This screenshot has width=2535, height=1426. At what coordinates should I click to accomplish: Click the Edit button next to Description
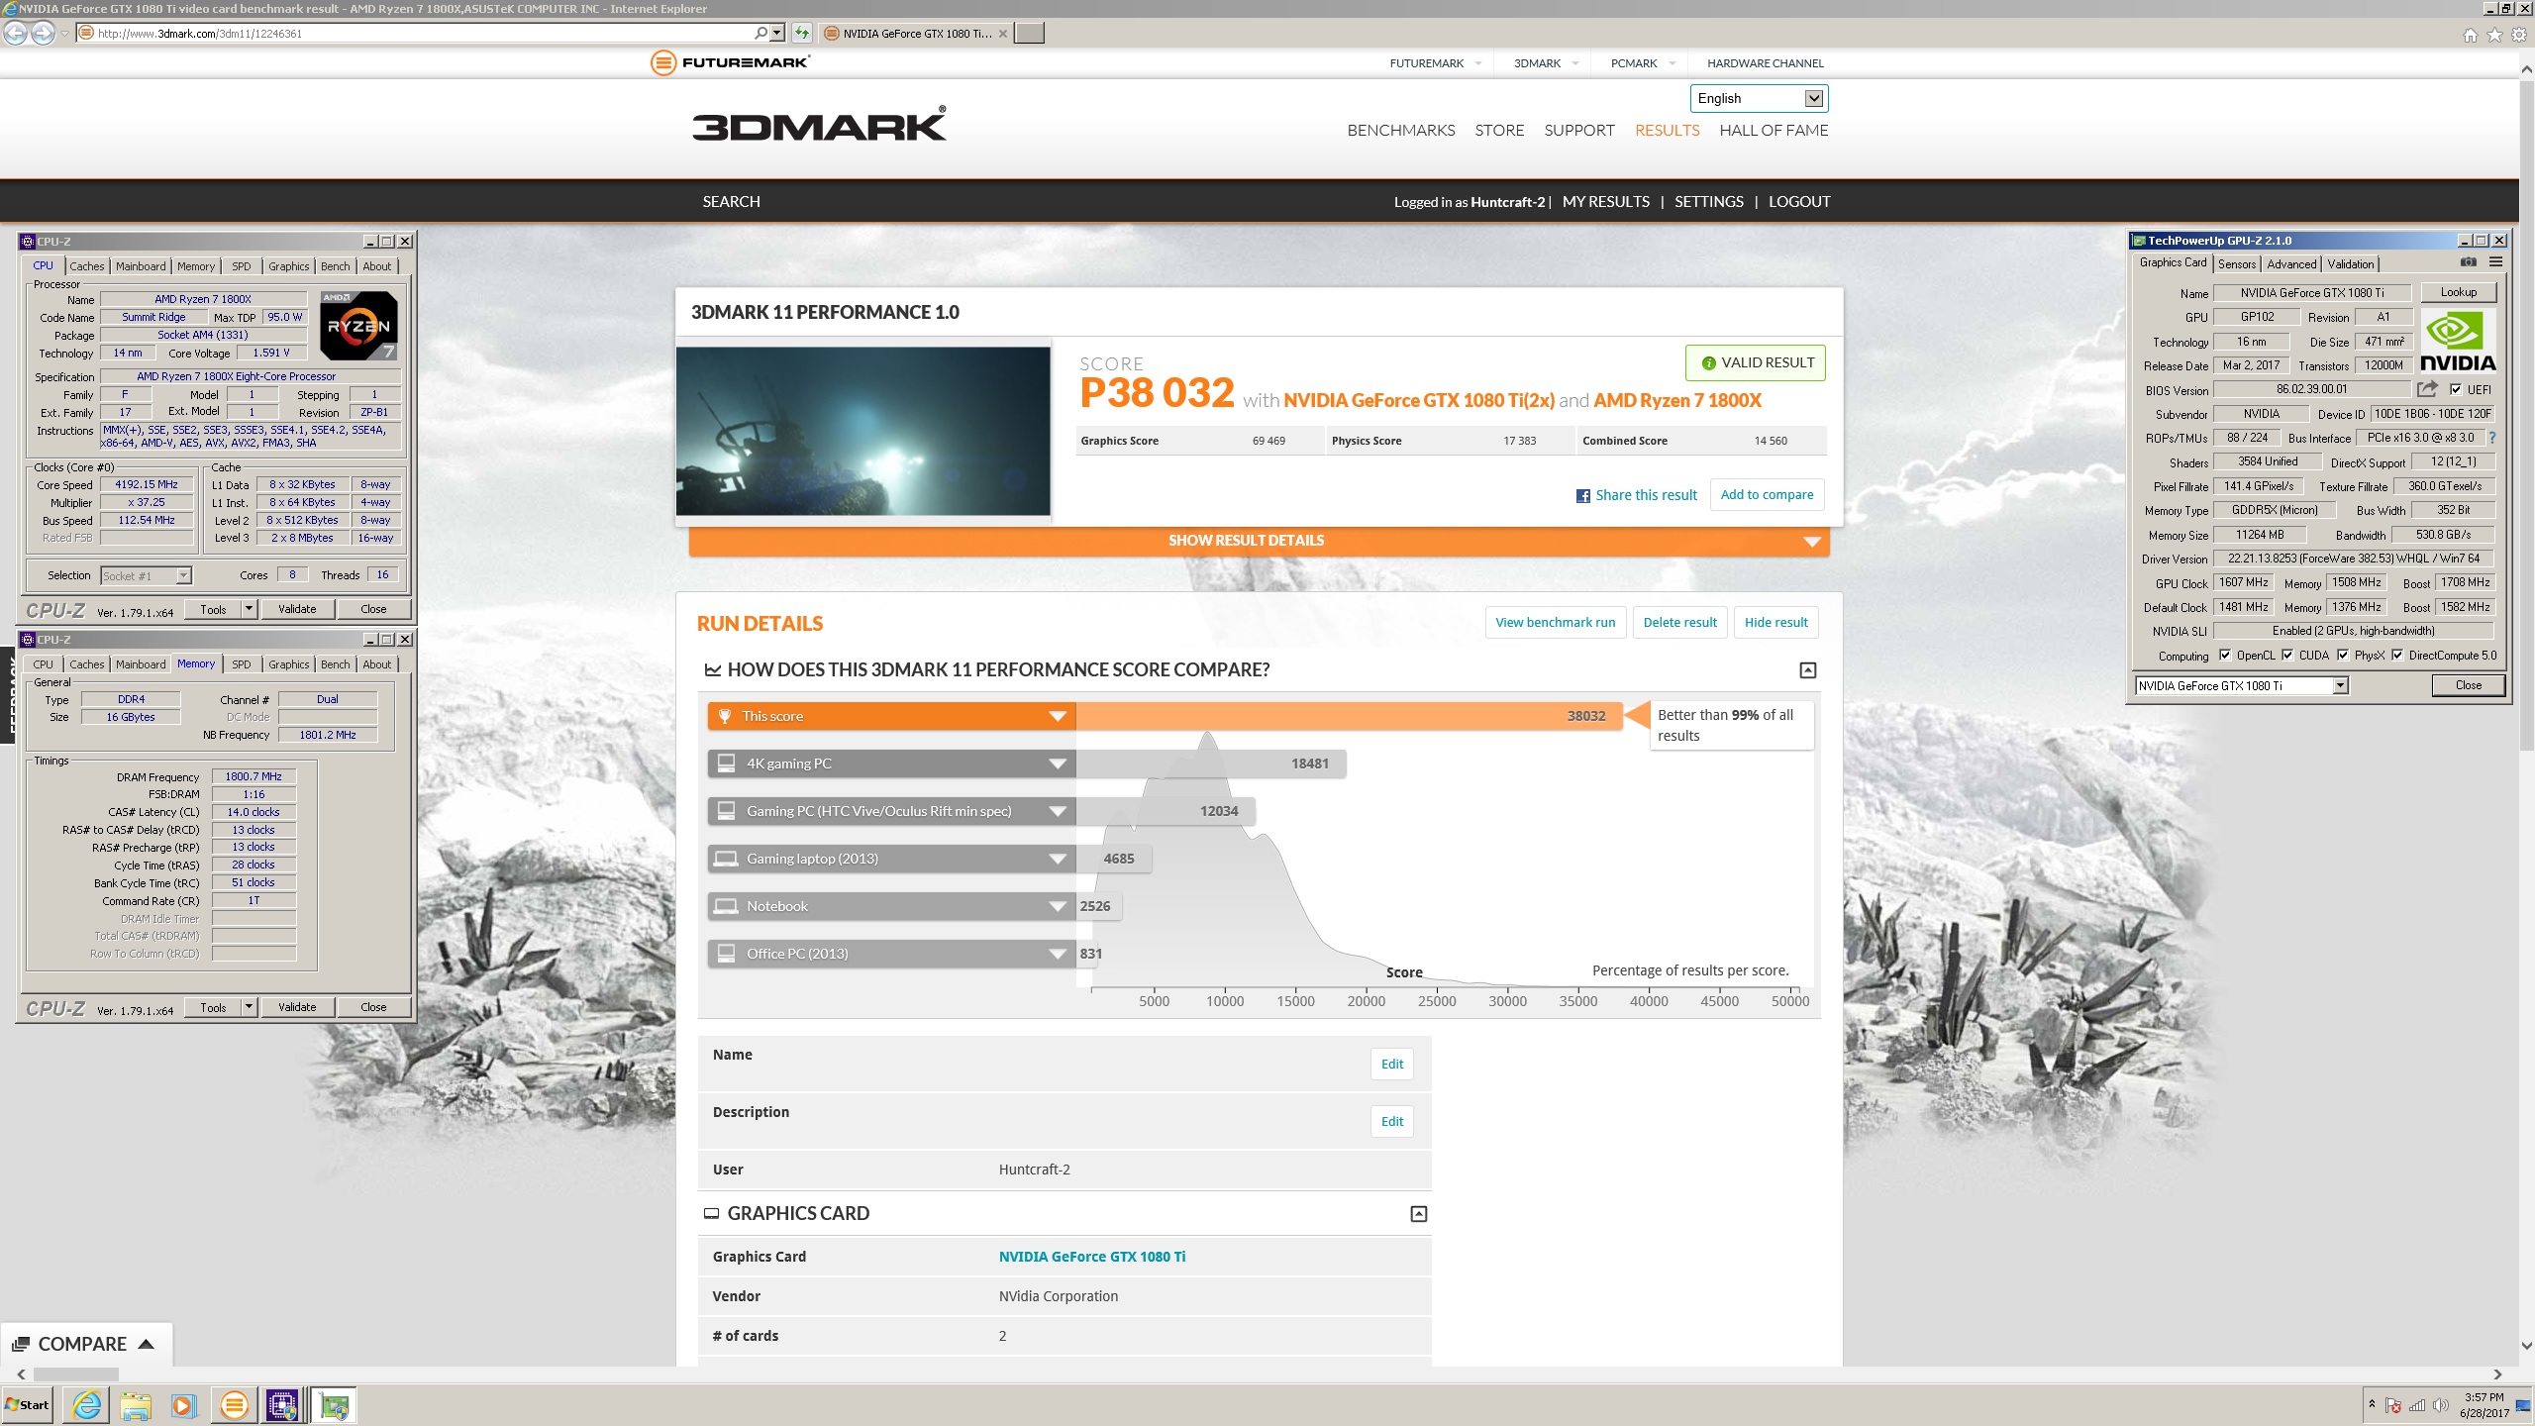point(1392,1122)
